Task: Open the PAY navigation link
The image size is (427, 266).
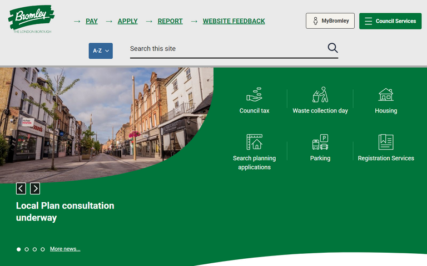Action: pos(92,21)
